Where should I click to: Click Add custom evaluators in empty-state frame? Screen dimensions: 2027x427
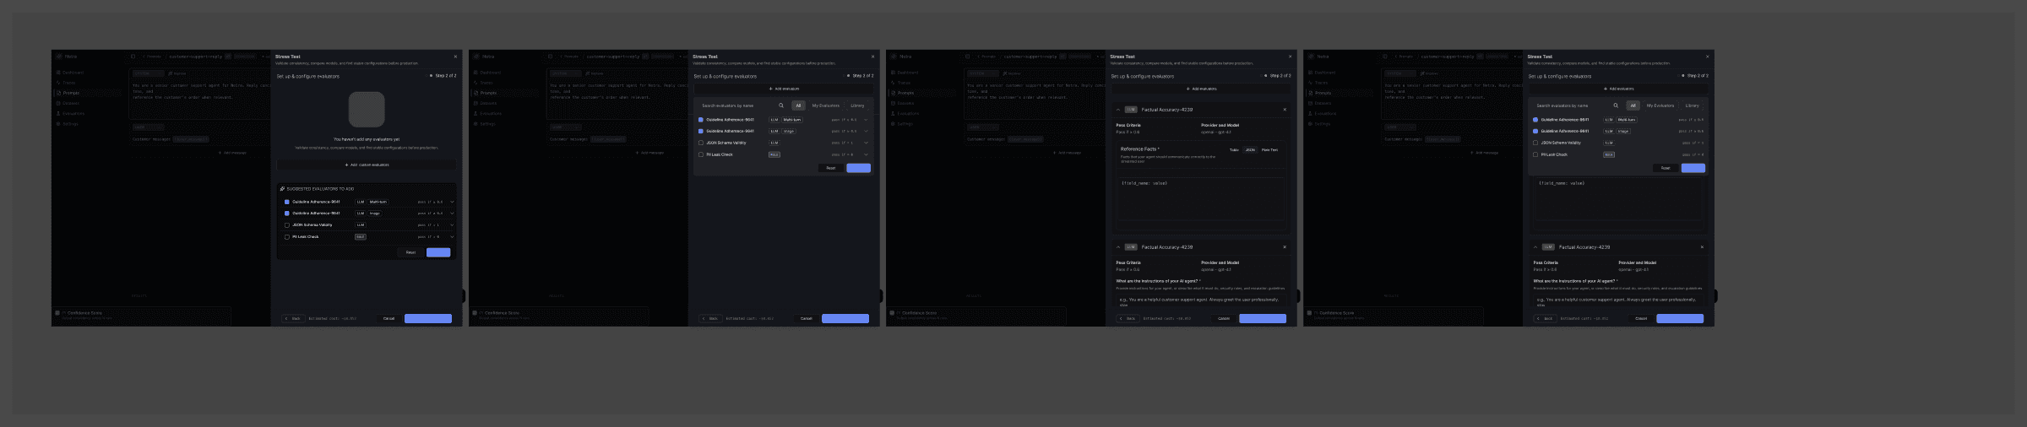[367, 165]
